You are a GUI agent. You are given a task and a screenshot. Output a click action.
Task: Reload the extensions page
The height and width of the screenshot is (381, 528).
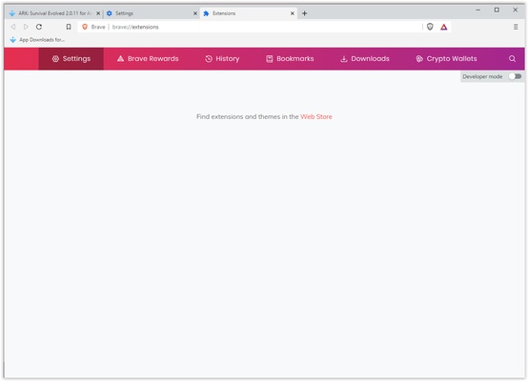click(39, 27)
